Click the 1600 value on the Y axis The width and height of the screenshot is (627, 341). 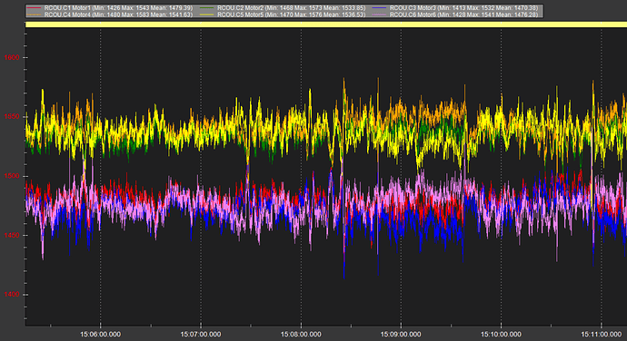12,57
